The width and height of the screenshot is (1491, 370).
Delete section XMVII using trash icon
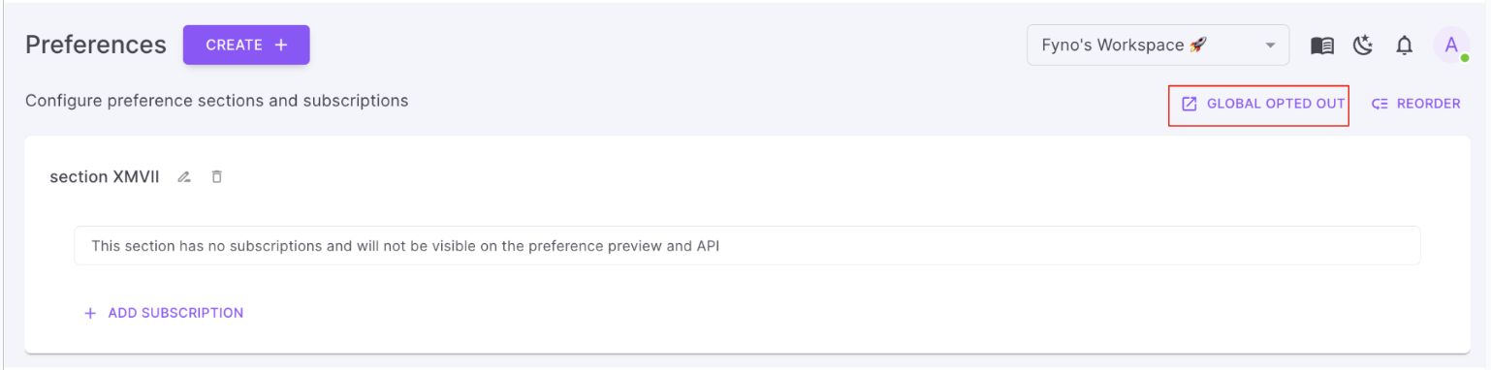click(x=217, y=176)
